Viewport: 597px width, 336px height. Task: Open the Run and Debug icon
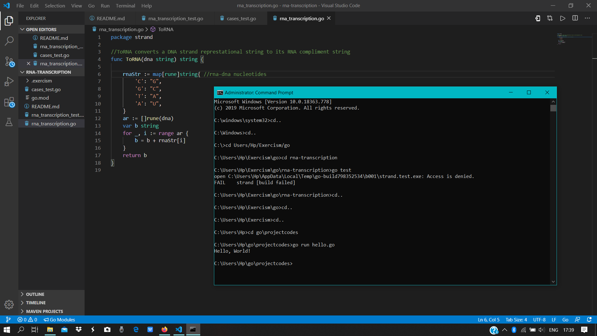click(9, 81)
